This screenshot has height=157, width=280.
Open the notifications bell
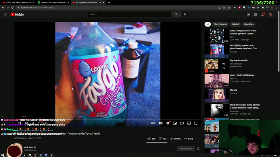coord(262,14)
